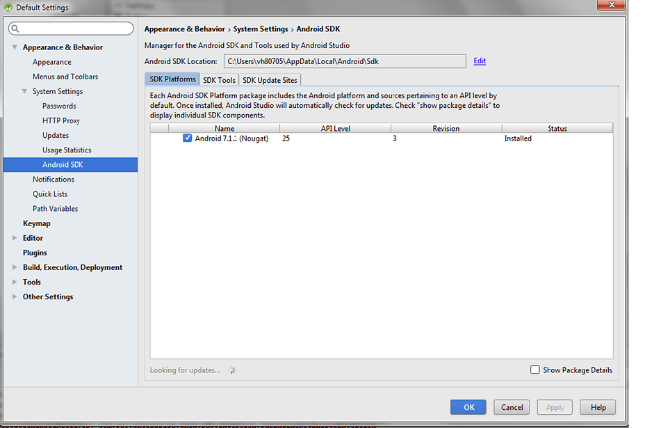Image resolution: width=645 pixels, height=428 pixels.
Task: Click the Edit link for SDK location
Action: pyautogui.click(x=480, y=61)
